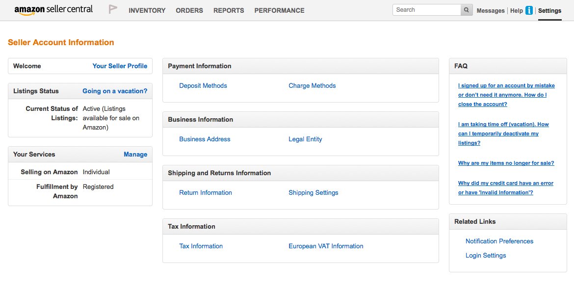Image resolution: width=574 pixels, height=290 pixels.
Task: Click the Listings Status label
Action: click(36, 91)
